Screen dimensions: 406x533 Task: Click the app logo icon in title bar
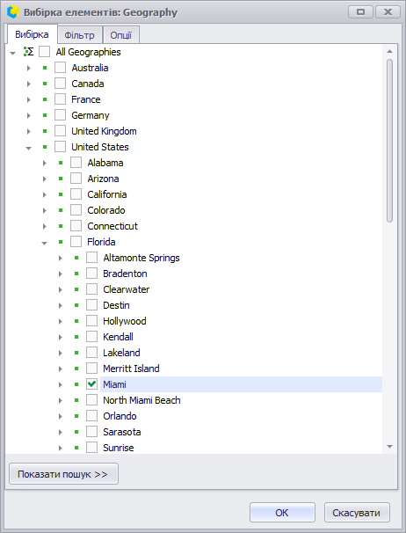pos(13,12)
